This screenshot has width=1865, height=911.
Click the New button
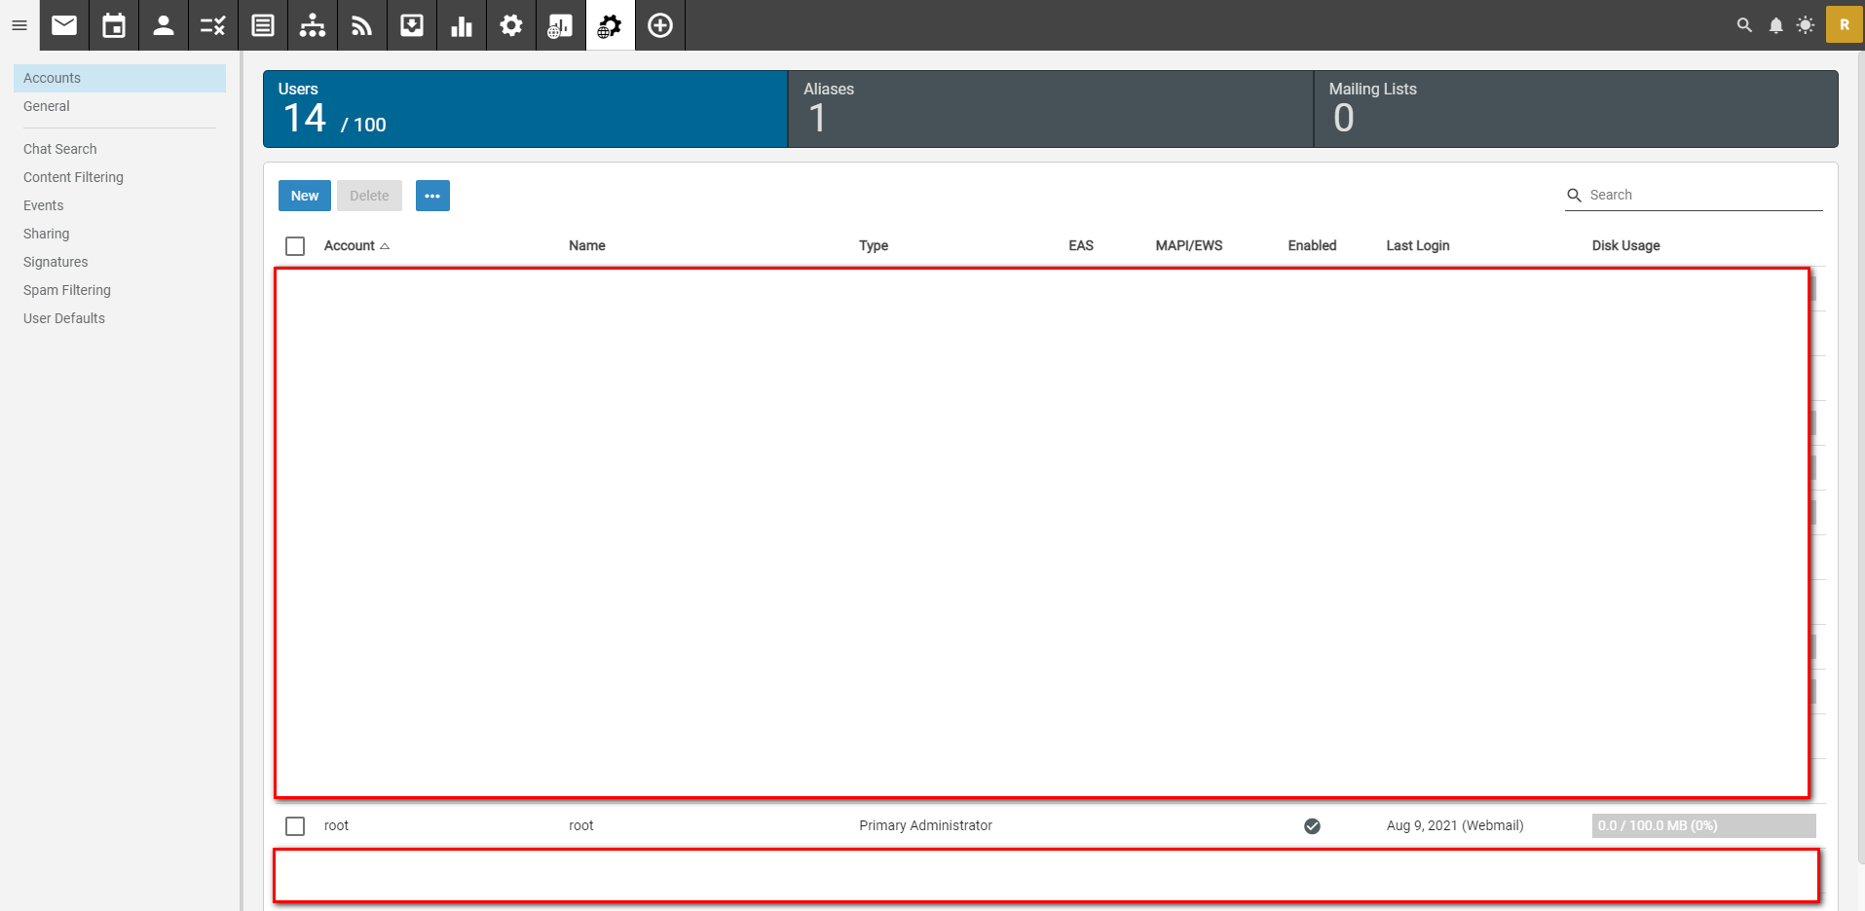point(304,196)
